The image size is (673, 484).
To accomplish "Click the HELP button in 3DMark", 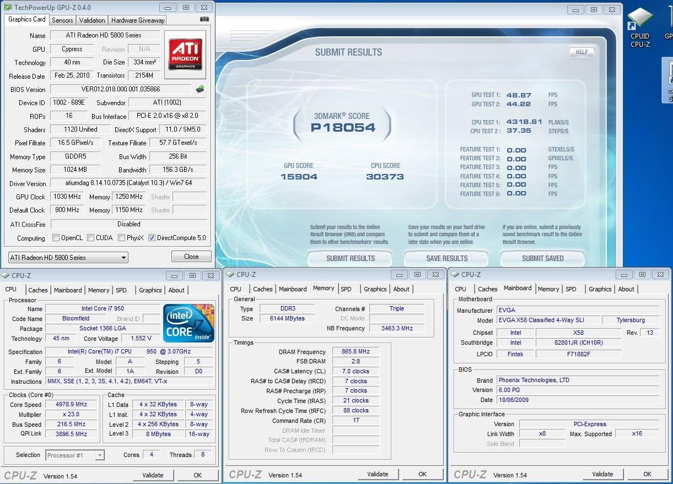I will pos(582,52).
